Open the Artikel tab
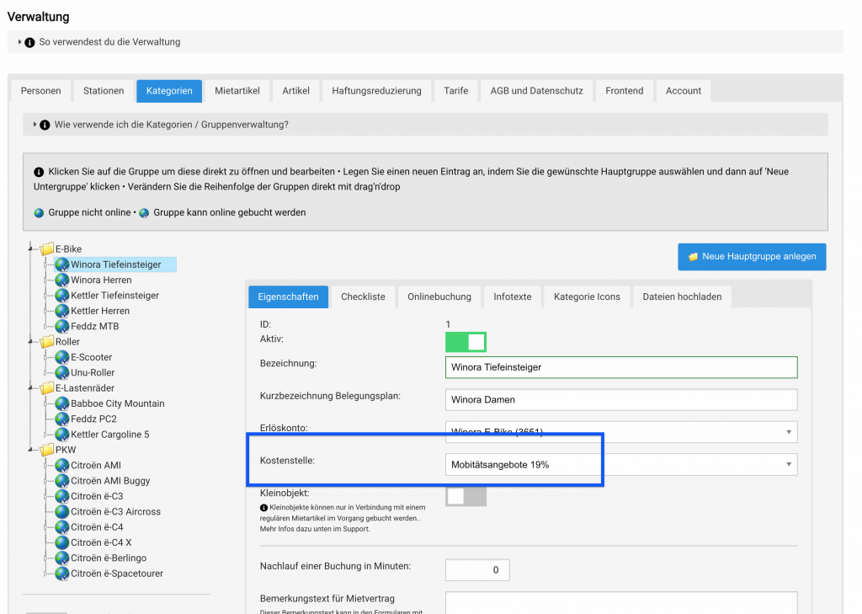 (295, 91)
